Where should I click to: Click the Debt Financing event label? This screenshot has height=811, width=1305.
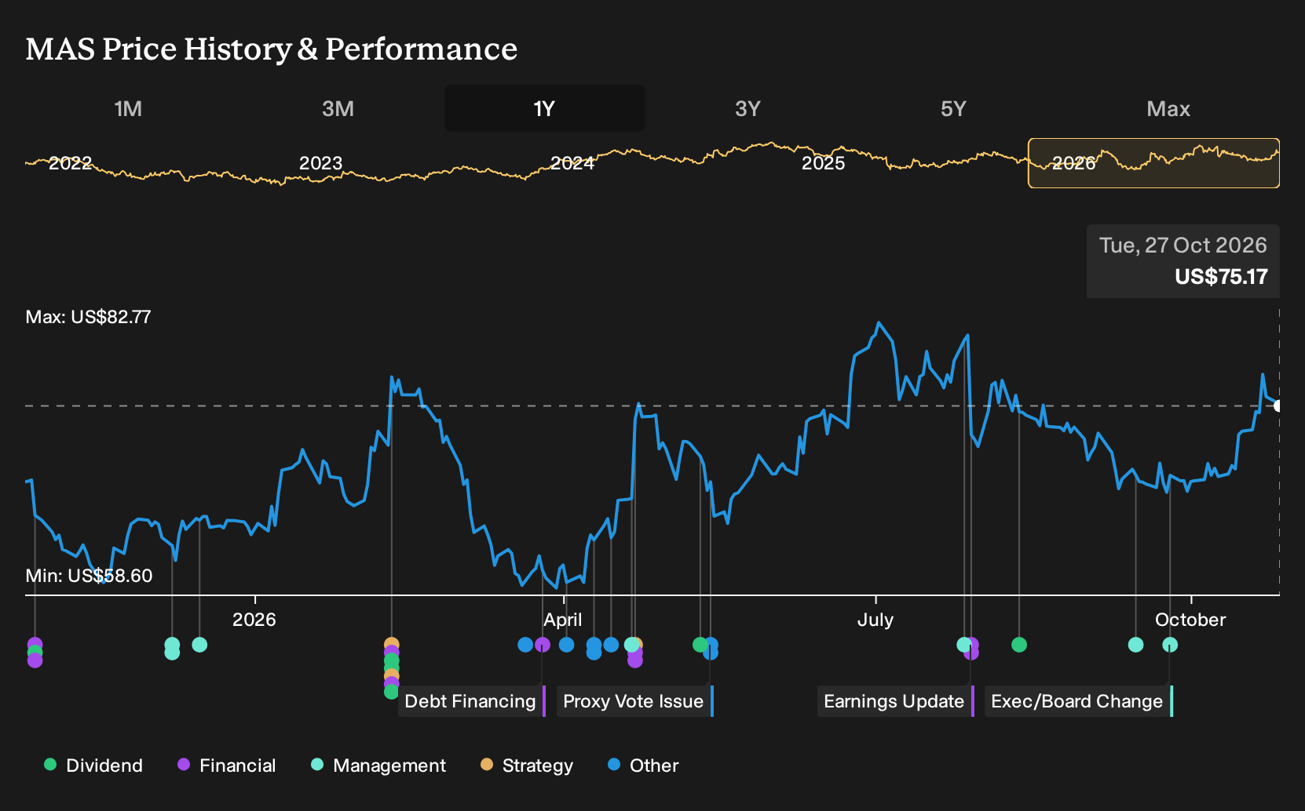471,701
